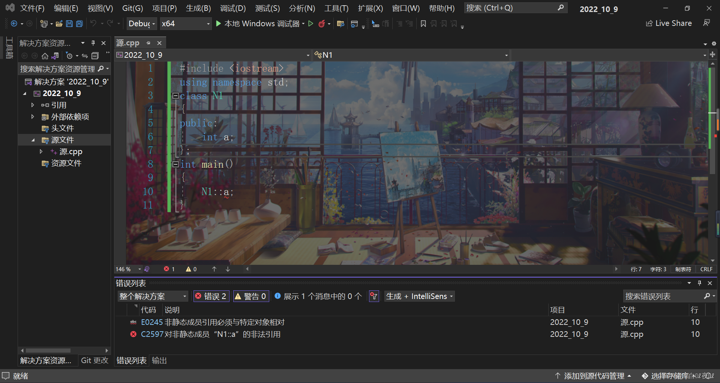Save the current file with the single disk icon
The width and height of the screenshot is (720, 383).
(69, 24)
